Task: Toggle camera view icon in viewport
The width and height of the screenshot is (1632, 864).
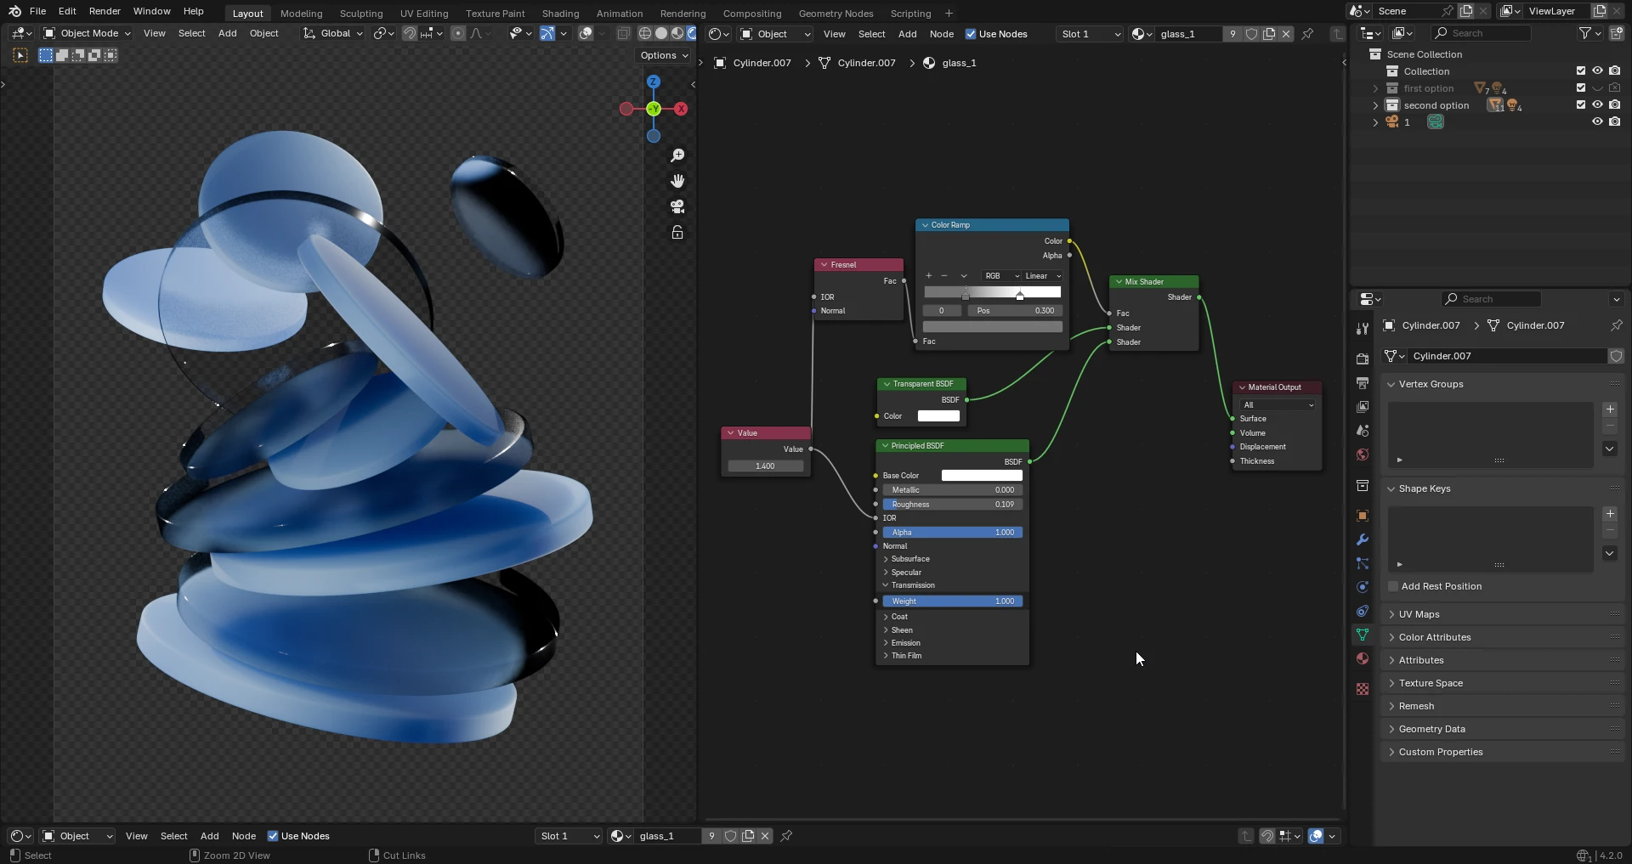Action: (677, 206)
